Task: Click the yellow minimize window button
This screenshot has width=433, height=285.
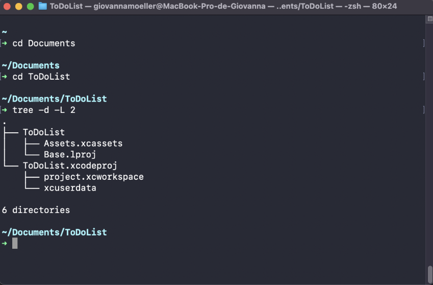Action: 19,6
